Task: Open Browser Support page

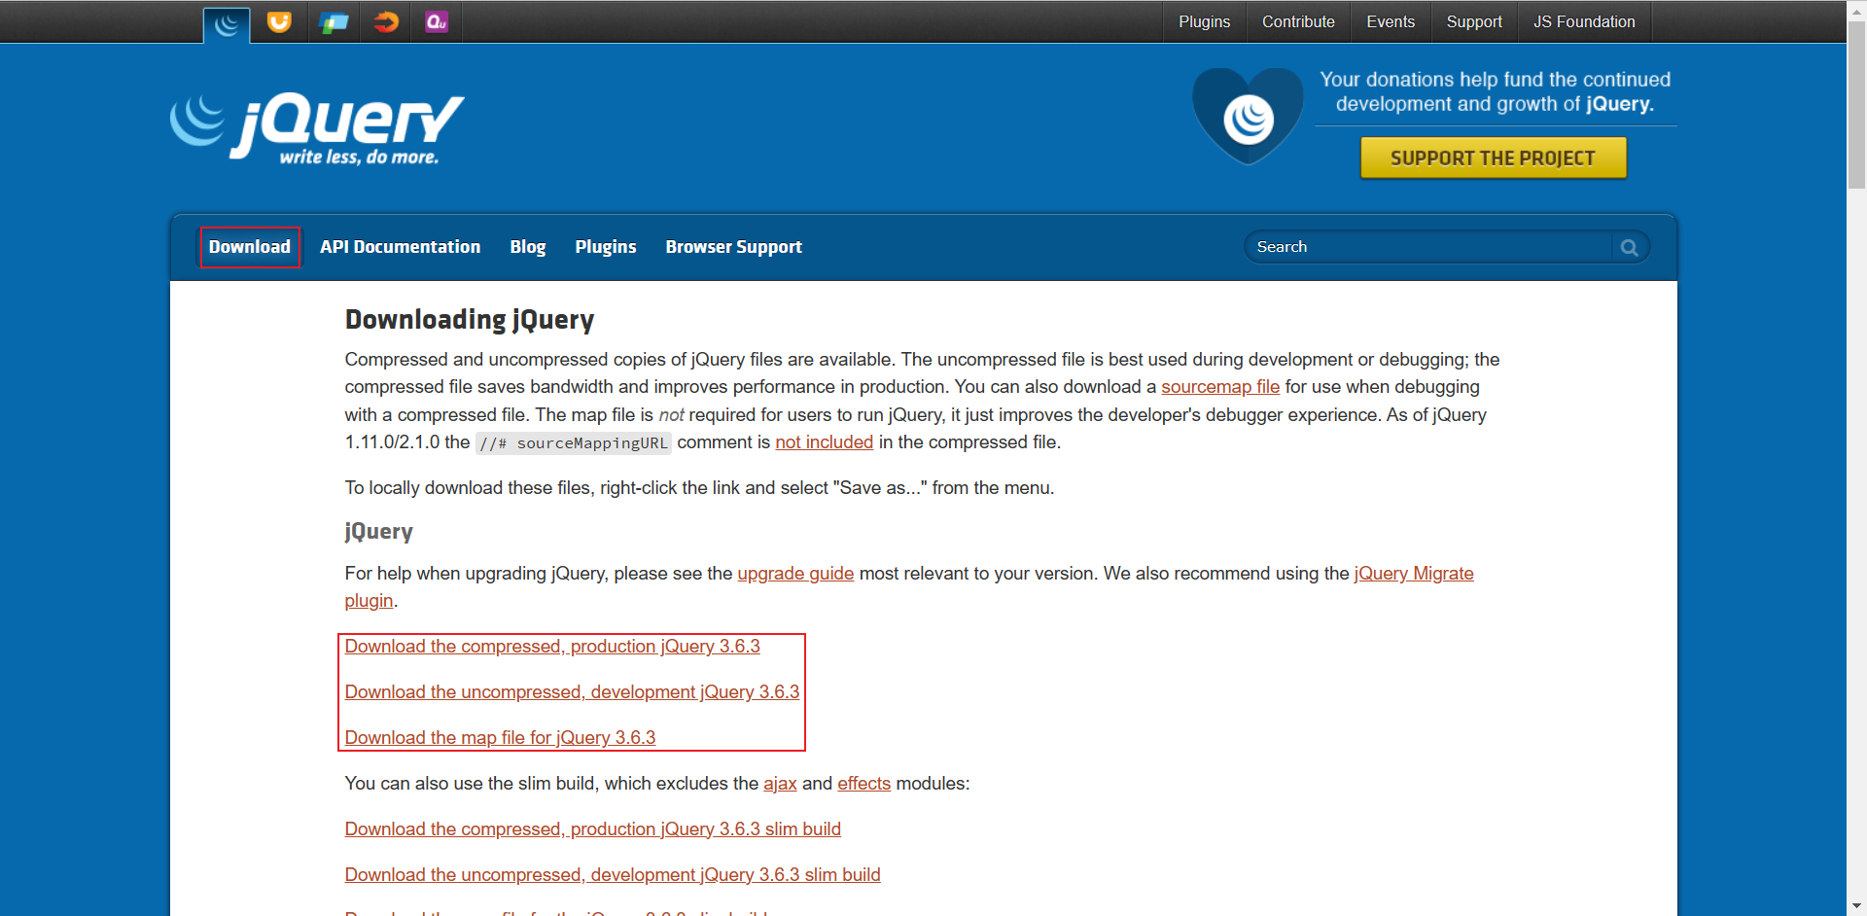Action: coord(734,247)
